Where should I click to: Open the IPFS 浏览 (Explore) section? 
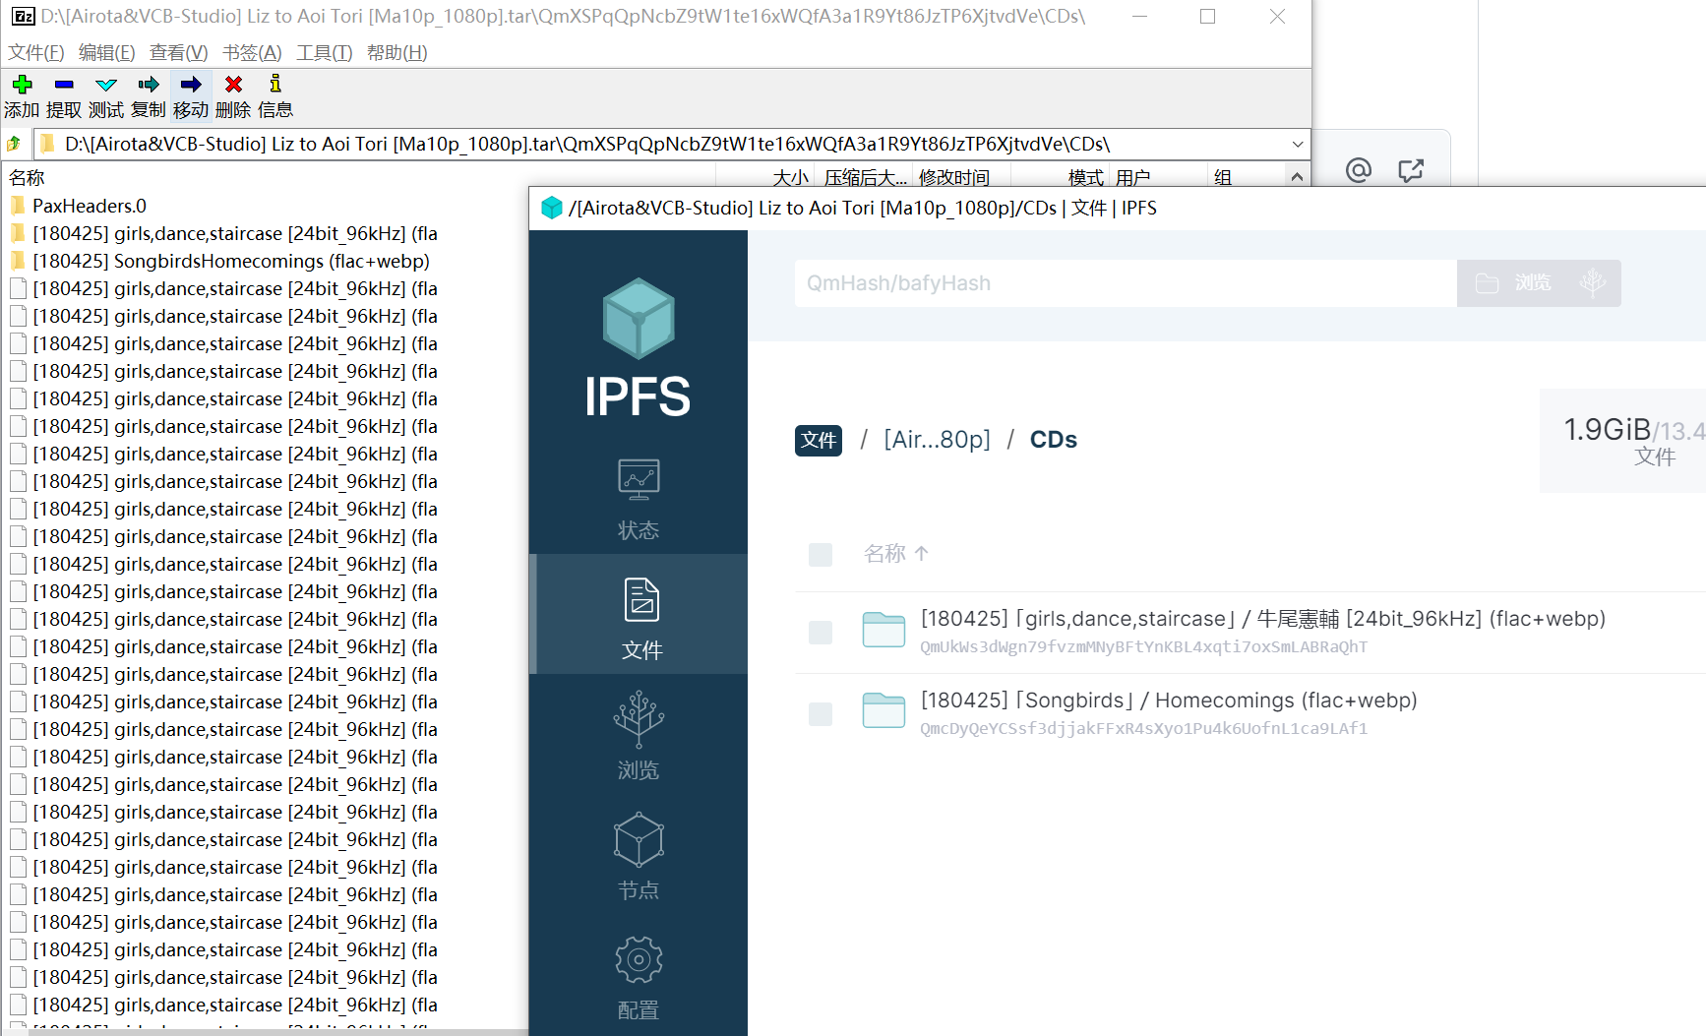coord(639,738)
